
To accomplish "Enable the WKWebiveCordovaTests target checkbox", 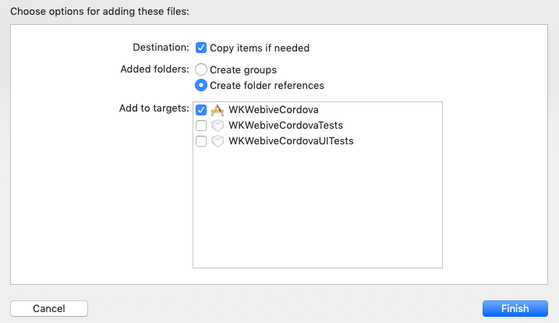I will pyautogui.click(x=201, y=126).
